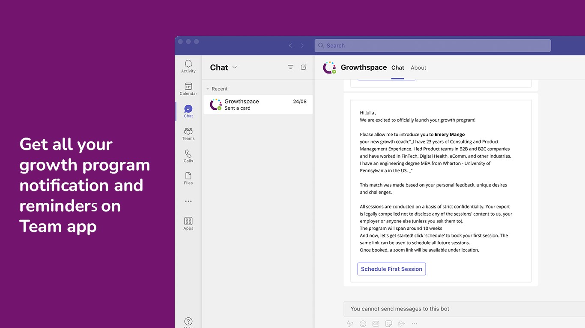Open the Apps store icon
585x328 pixels.
coord(188,223)
